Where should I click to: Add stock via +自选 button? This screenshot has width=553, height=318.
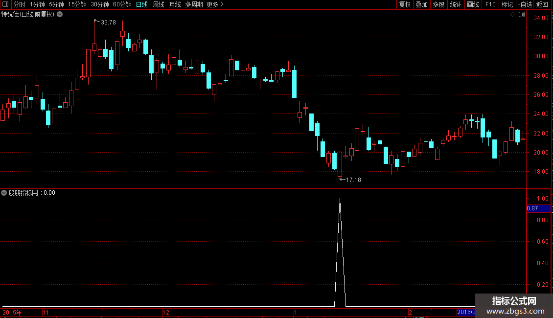(525, 4)
